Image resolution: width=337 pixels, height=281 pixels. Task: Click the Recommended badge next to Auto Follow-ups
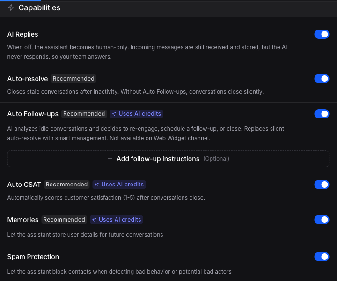84,114
